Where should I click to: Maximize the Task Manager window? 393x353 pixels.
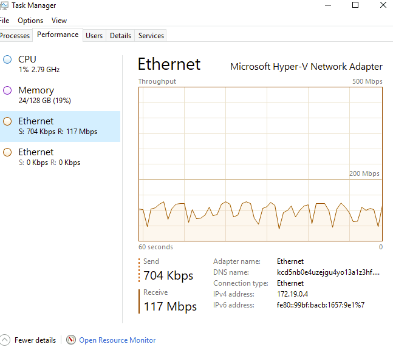(x=355, y=5)
